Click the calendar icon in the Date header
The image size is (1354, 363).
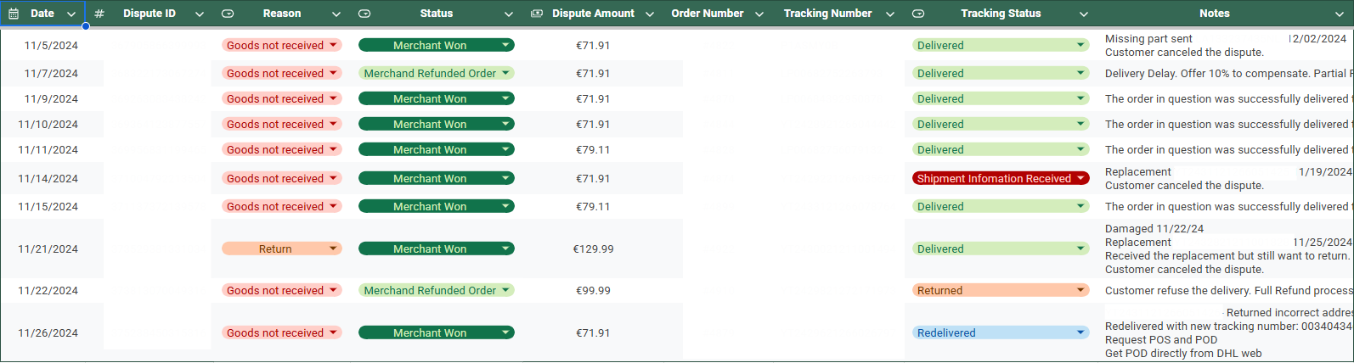(14, 14)
